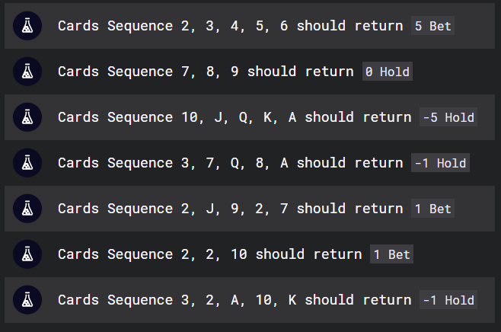Click the flask icon beside sequence 7, 8, 9
Viewport: 501px width, 332px height.
click(x=27, y=72)
